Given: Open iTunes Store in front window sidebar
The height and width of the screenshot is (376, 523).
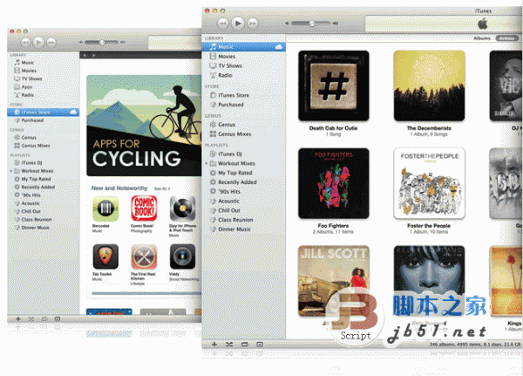Looking at the screenshot, I should pos(235,95).
